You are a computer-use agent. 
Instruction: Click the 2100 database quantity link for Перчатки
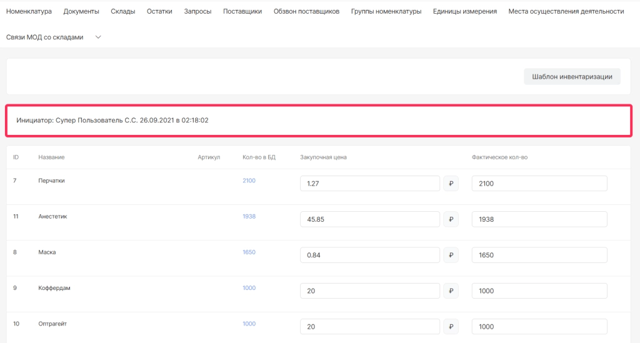pos(249,181)
